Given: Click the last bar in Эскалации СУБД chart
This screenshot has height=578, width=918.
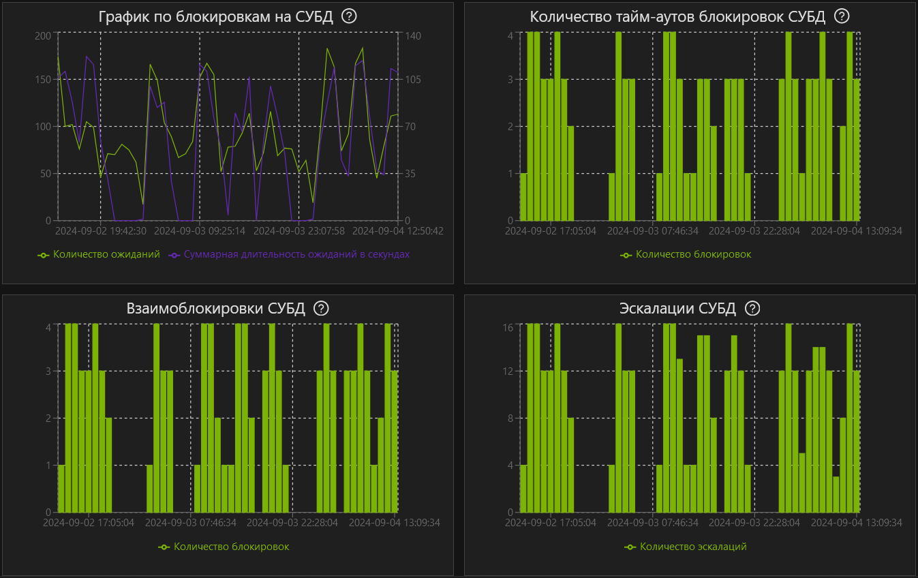Looking at the screenshot, I should [857, 441].
